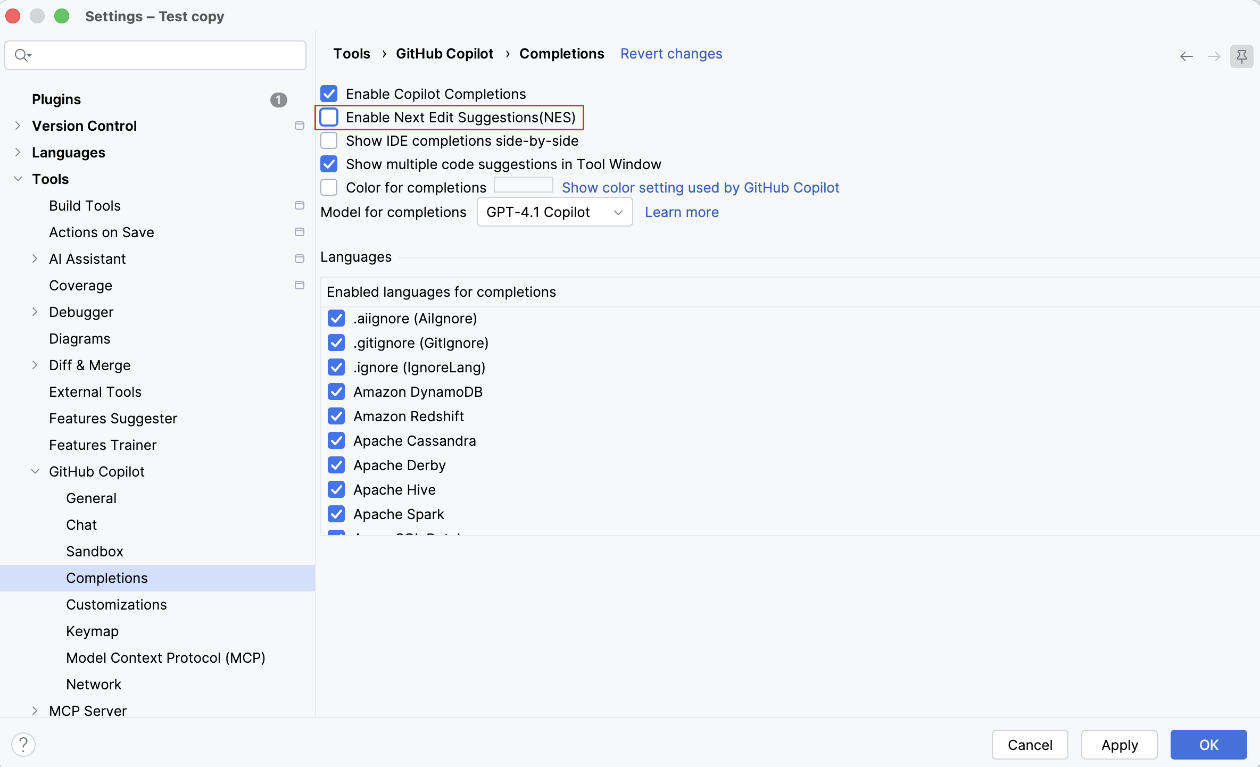This screenshot has height=767, width=1260.
Task: Open Customizations settings page
Action: 117,604
